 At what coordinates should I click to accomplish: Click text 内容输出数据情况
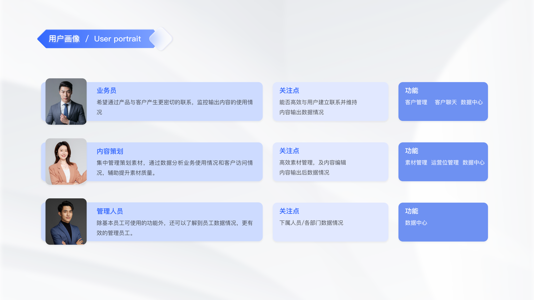(301, 112)
